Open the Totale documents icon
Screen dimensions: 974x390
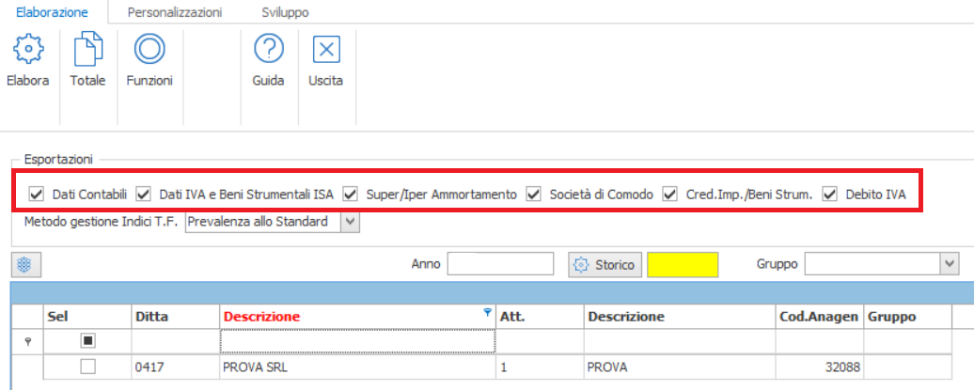click(x=87, y=50)
